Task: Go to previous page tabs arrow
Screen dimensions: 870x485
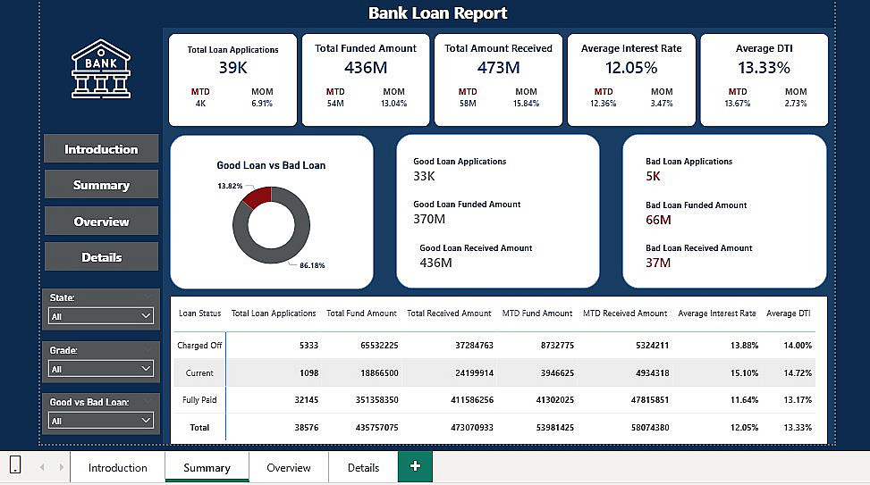Action: click(x=42, y=467)
